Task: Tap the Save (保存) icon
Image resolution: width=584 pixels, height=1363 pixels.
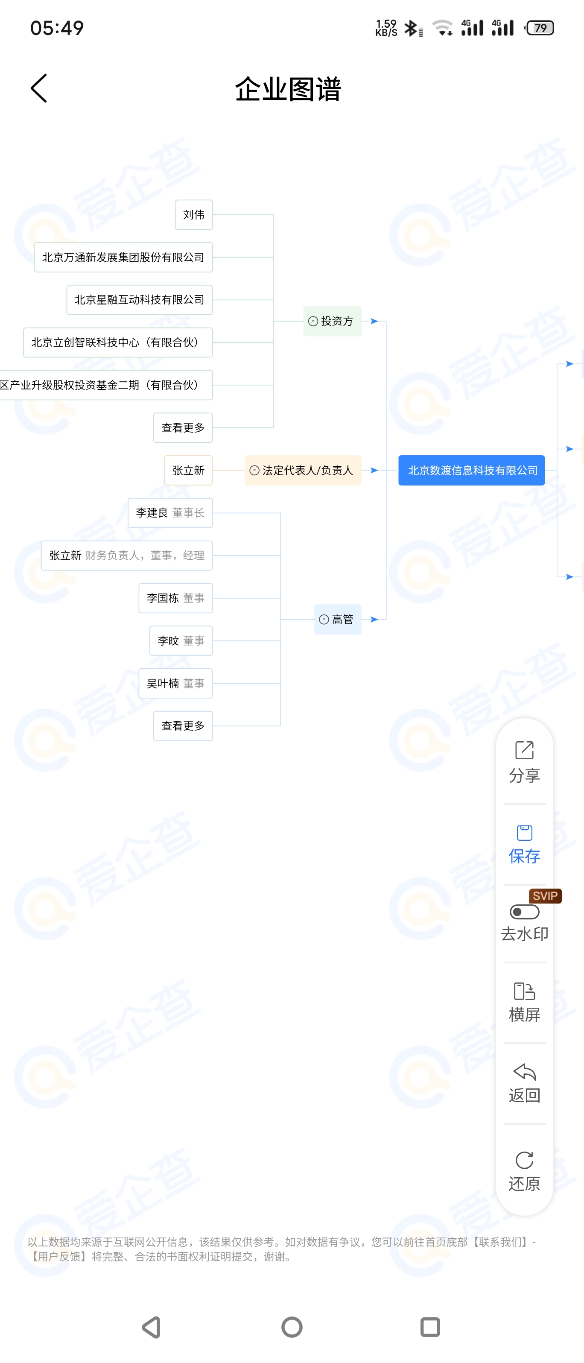Action: [x=524, y=834]
